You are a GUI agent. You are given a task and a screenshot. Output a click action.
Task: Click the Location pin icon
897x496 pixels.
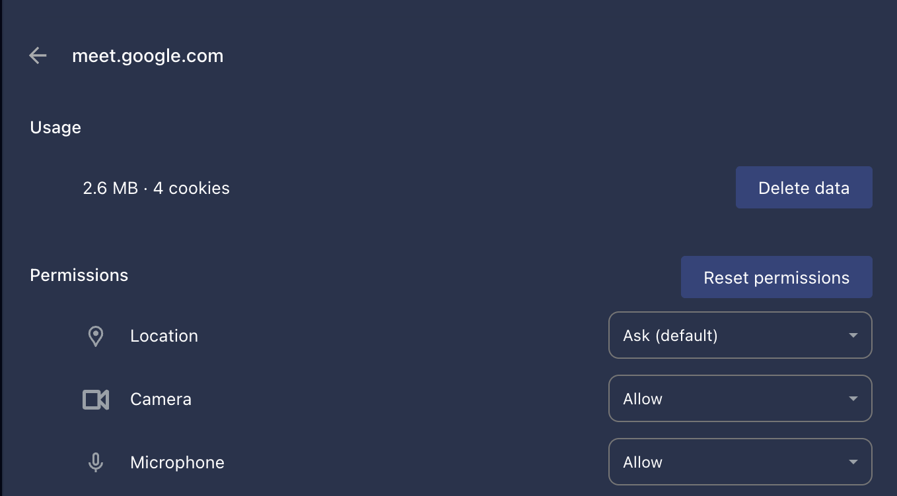click(96, 336)
